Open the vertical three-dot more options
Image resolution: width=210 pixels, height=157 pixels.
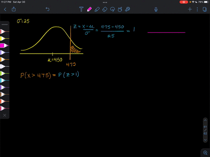pos(197,10)
